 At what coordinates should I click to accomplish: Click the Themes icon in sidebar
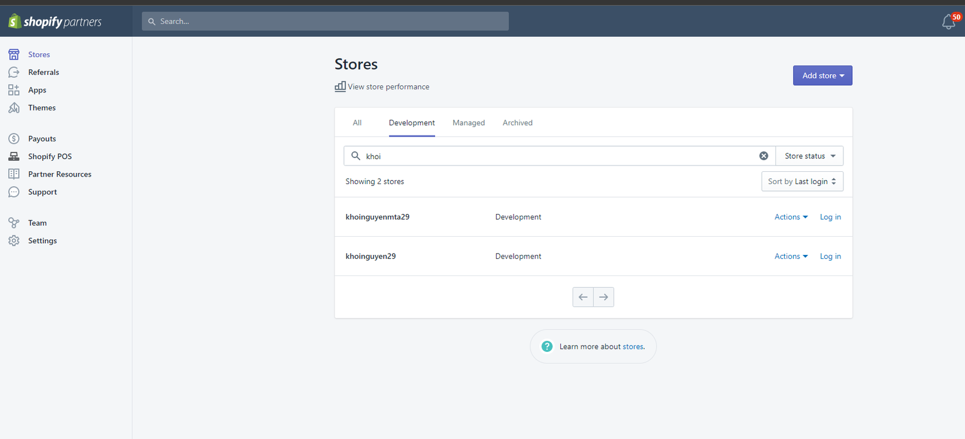(14, 108)
